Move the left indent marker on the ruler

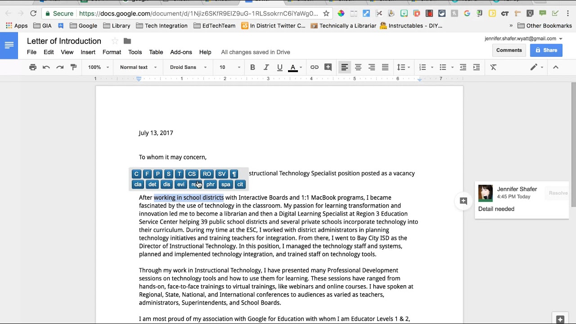139,79
